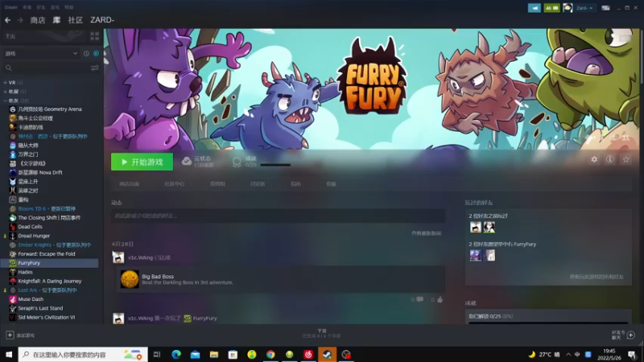Click the Windows taskbar search box
This screenshot has height=362, width=644.
83,354
